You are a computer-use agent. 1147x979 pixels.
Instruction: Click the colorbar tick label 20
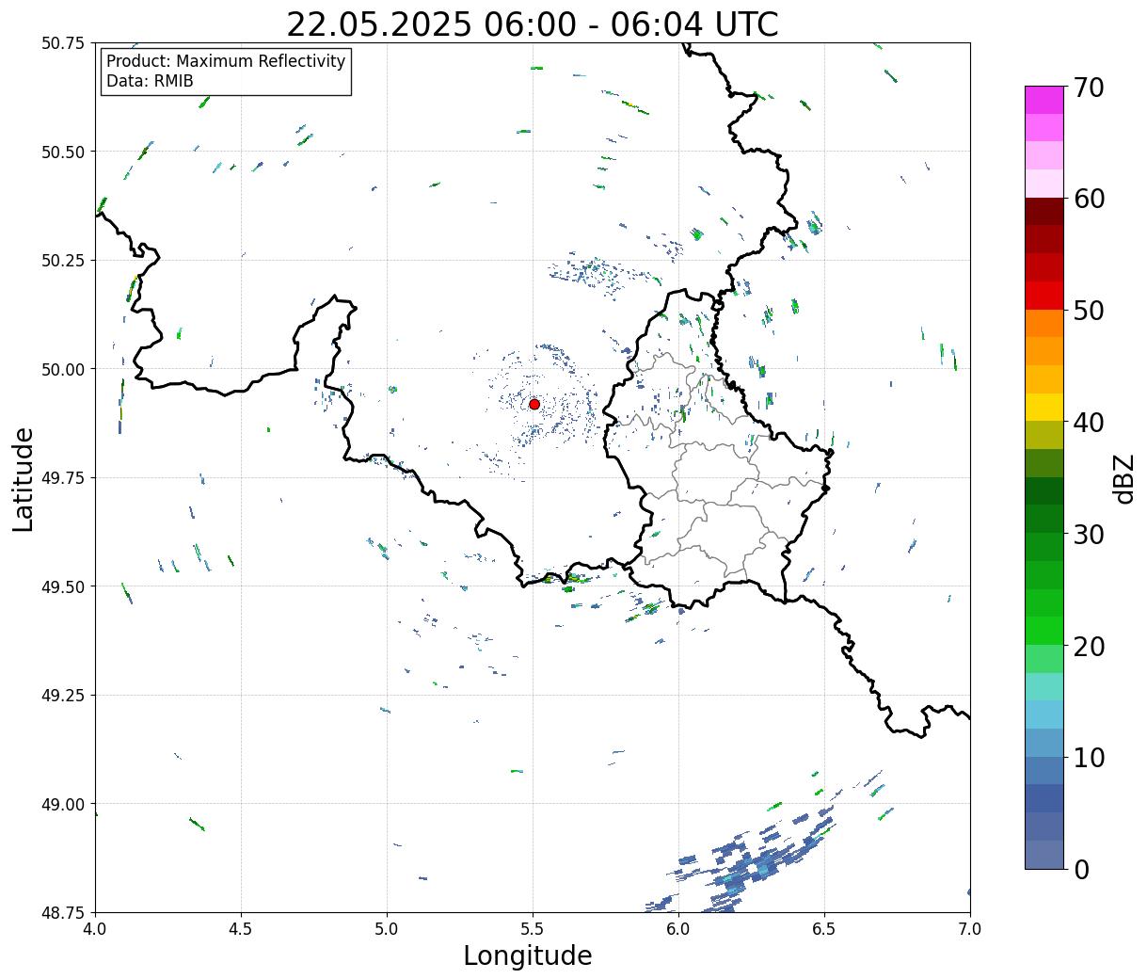tap(1088, 646)
